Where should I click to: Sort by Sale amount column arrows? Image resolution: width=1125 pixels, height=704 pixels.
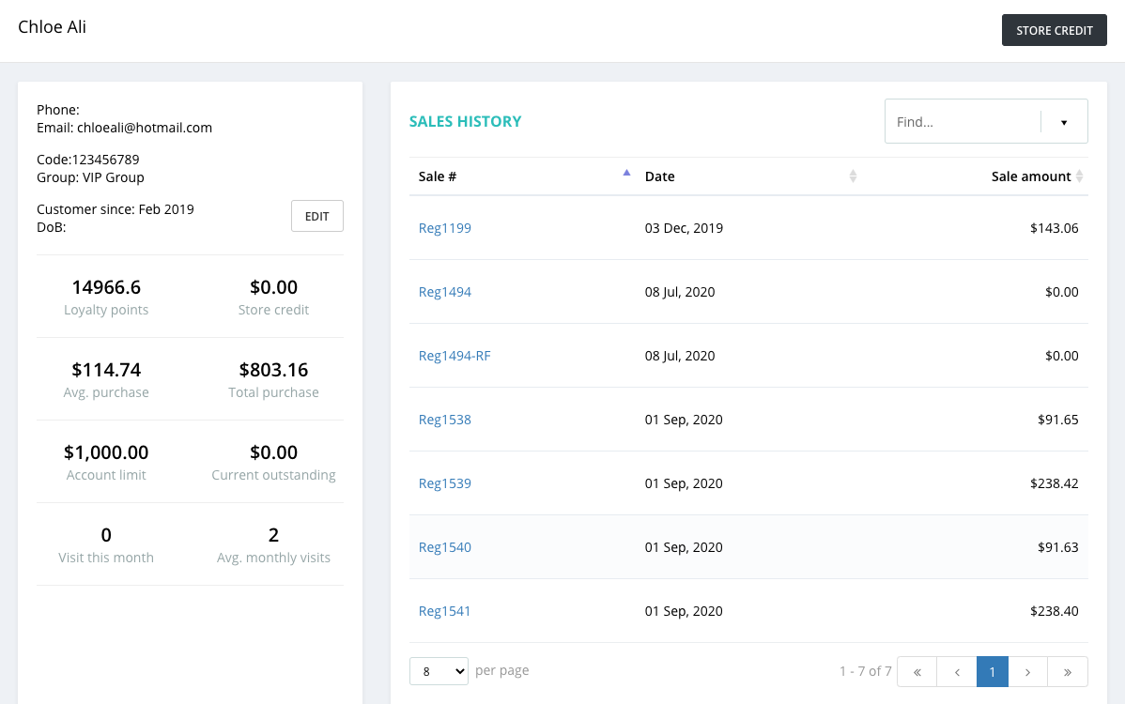tap(1079, 176)
